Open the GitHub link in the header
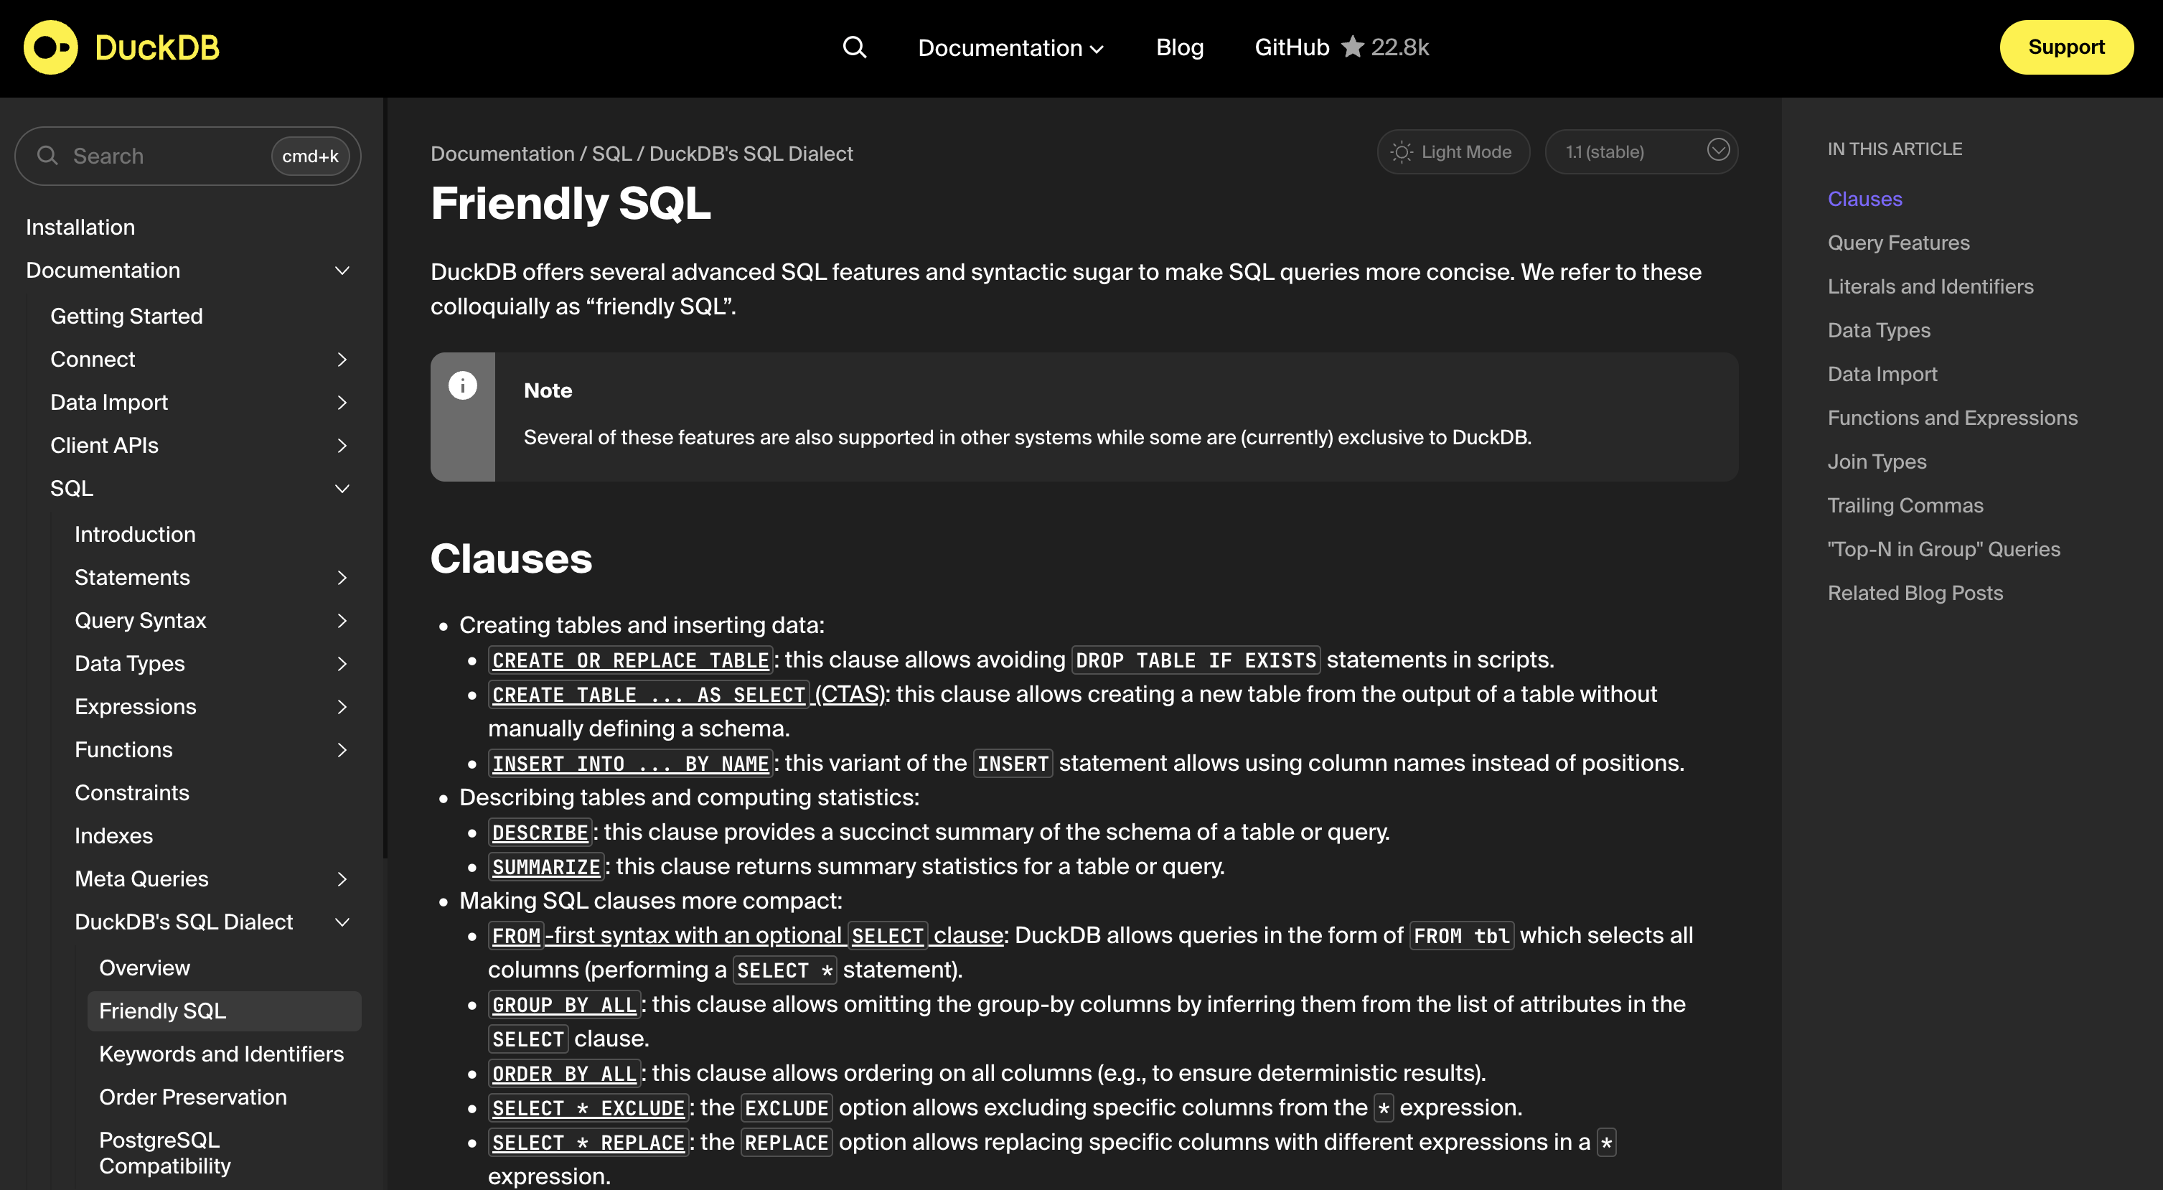2163x1190 pixels. (1292, 47)
